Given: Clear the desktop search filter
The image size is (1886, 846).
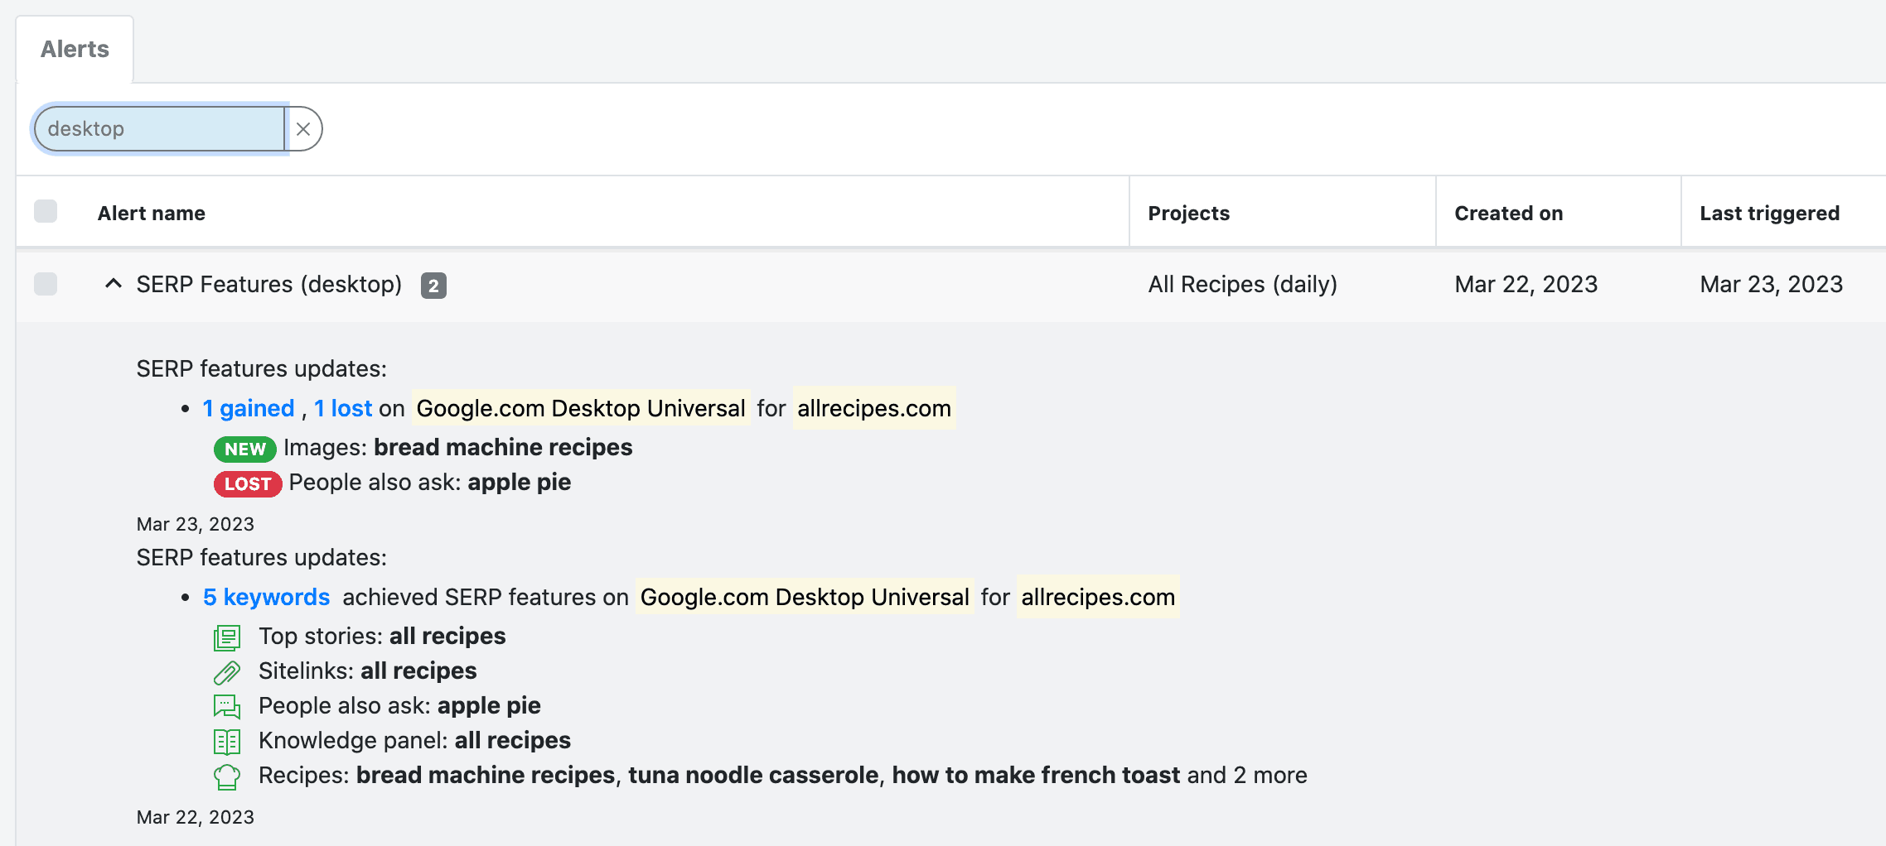Looking at the screenshot, I should pyautogui.click(x=303, y=129).
